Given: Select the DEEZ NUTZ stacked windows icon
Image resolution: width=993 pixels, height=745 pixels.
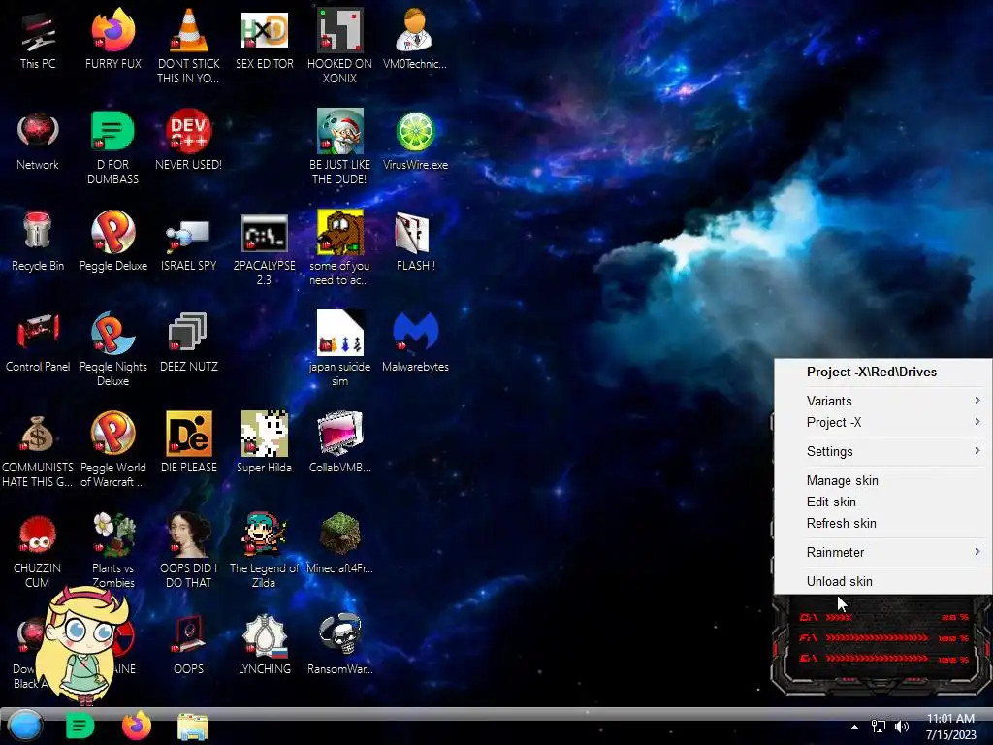Looking at the screenshot, I should coord(188,342).
